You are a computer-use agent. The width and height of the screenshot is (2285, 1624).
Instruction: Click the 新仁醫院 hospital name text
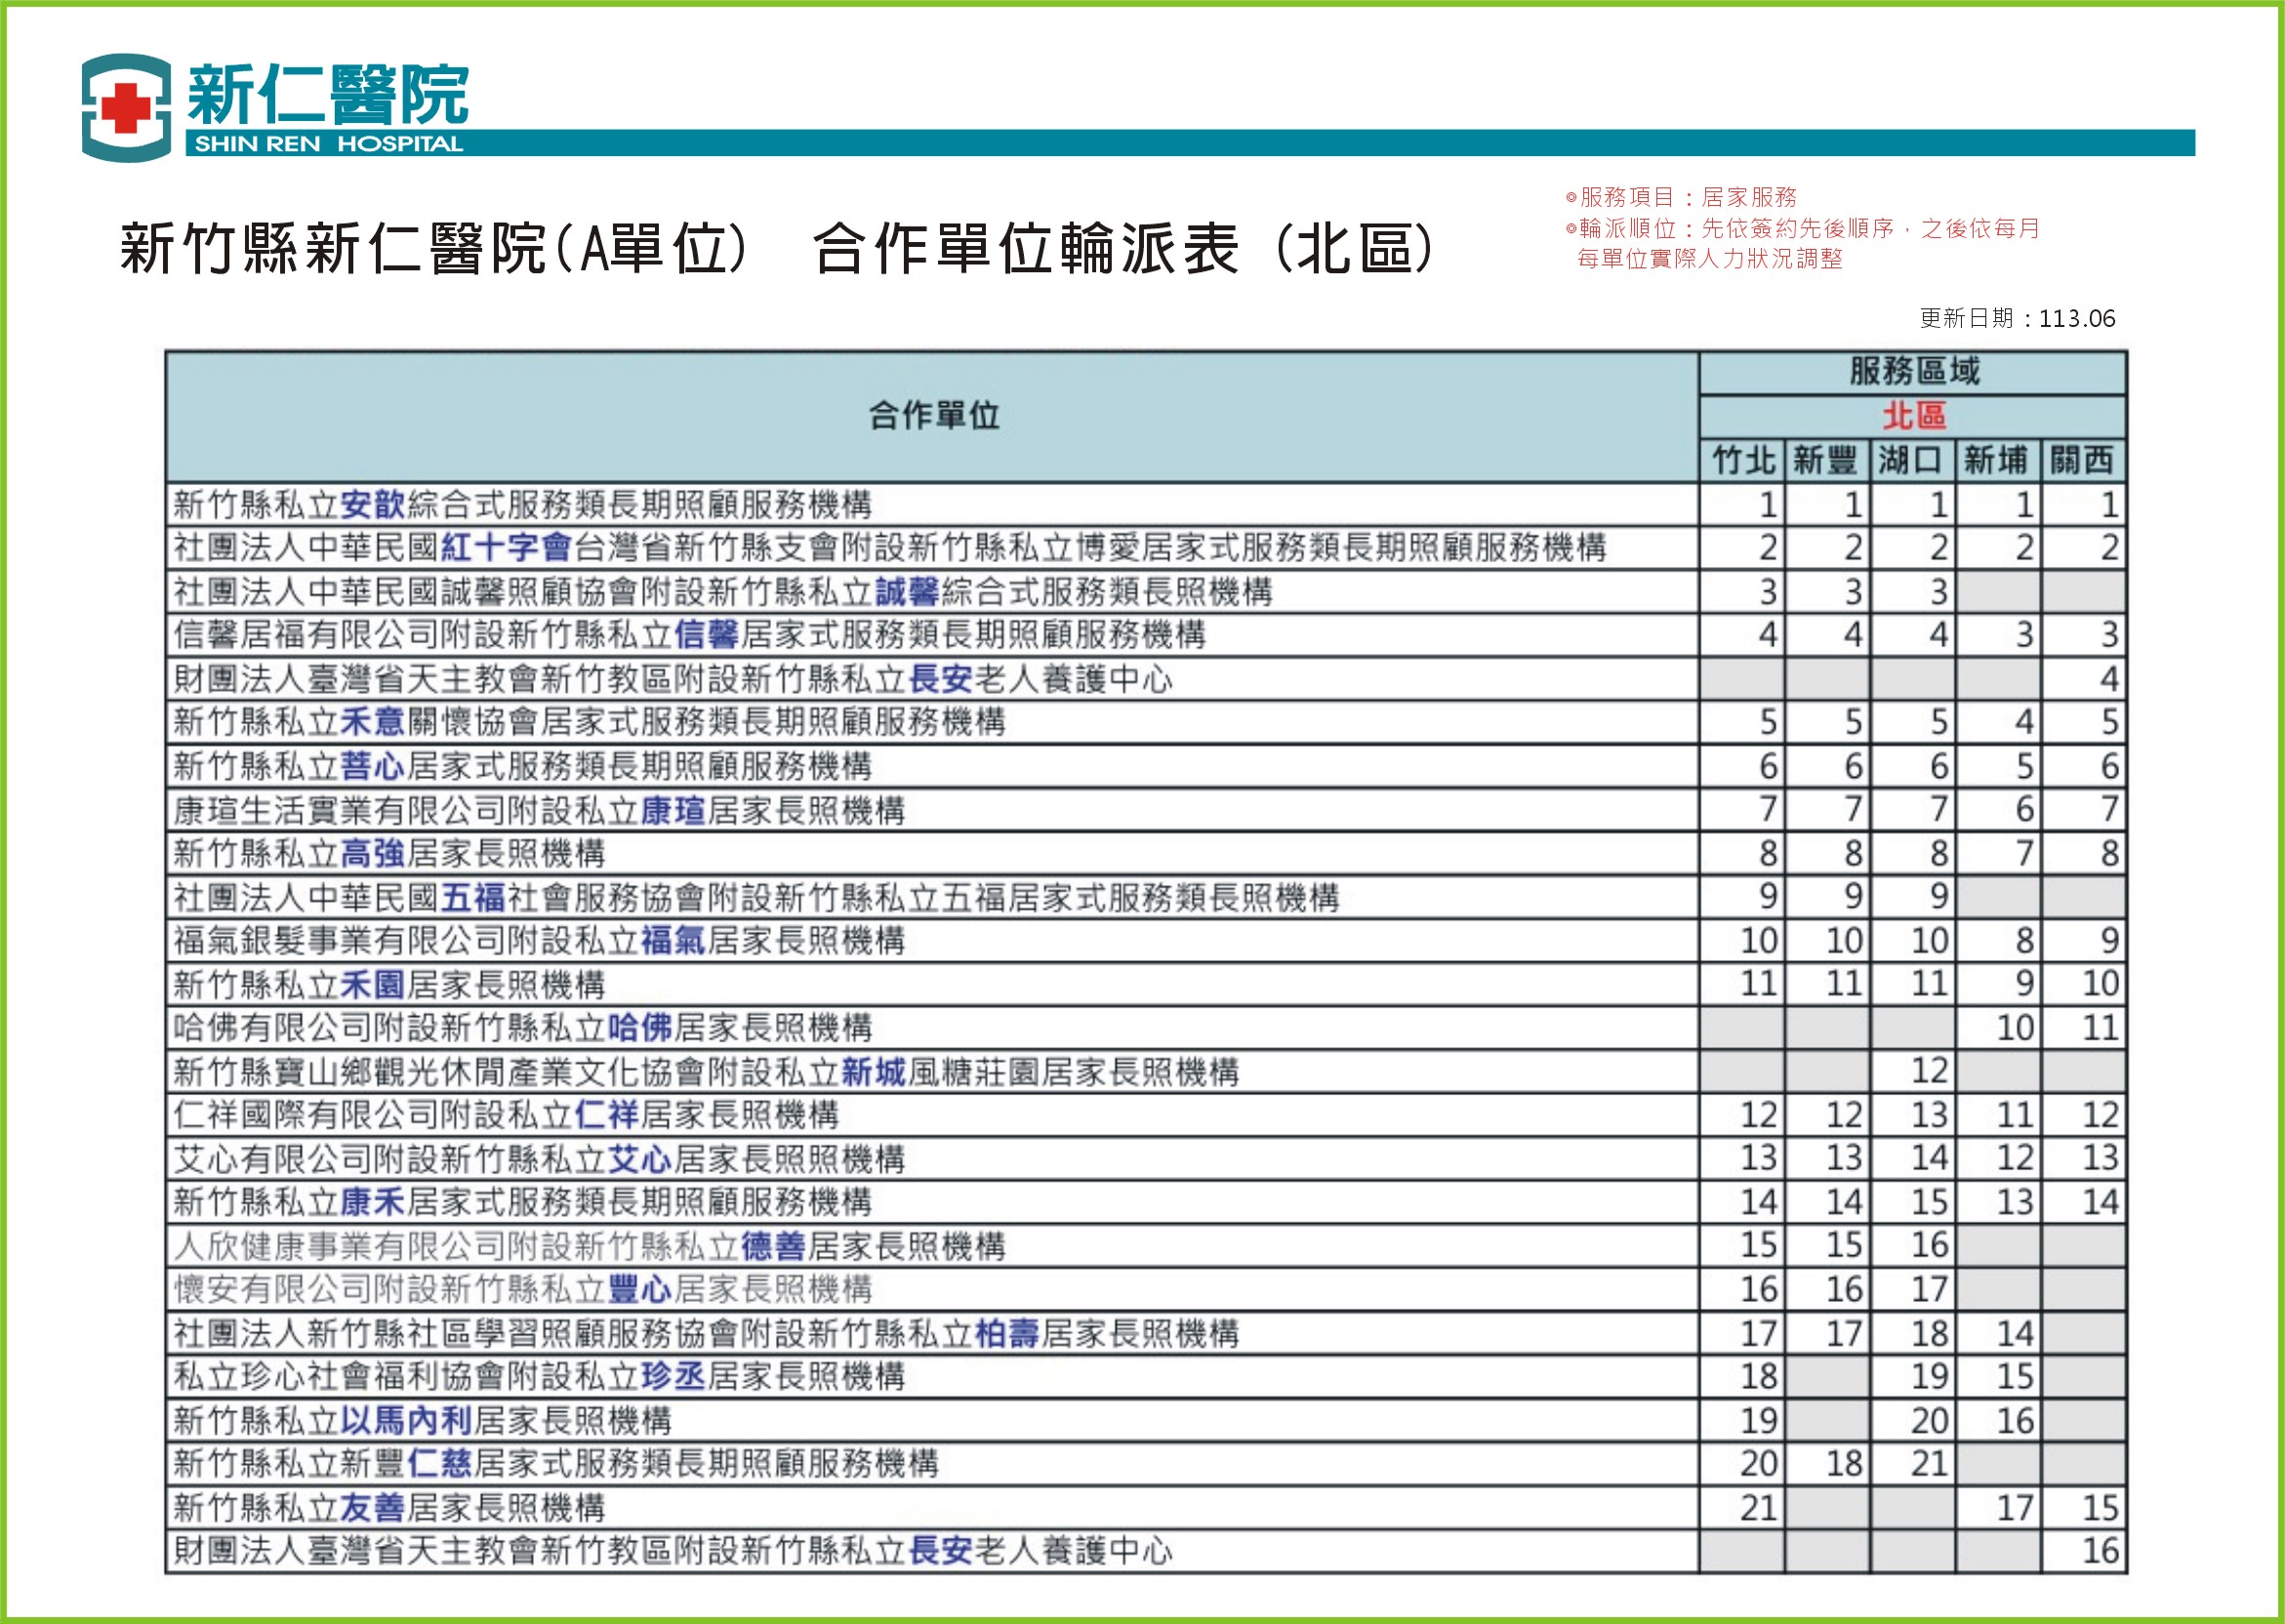pyautogui.click(x=328, y=94)
